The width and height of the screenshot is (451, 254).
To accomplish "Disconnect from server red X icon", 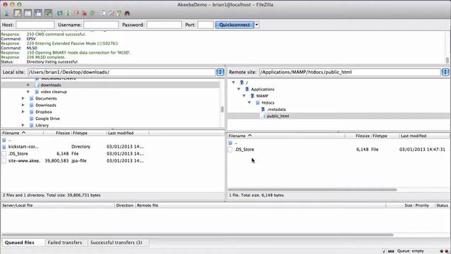I will [x=85, y=13].
